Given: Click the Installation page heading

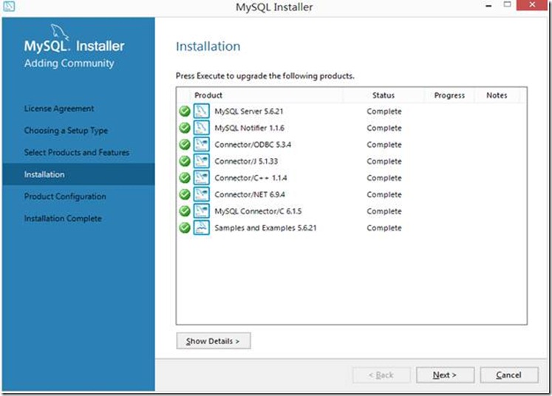Looking at the screenshot, I should tap(208, 47).
